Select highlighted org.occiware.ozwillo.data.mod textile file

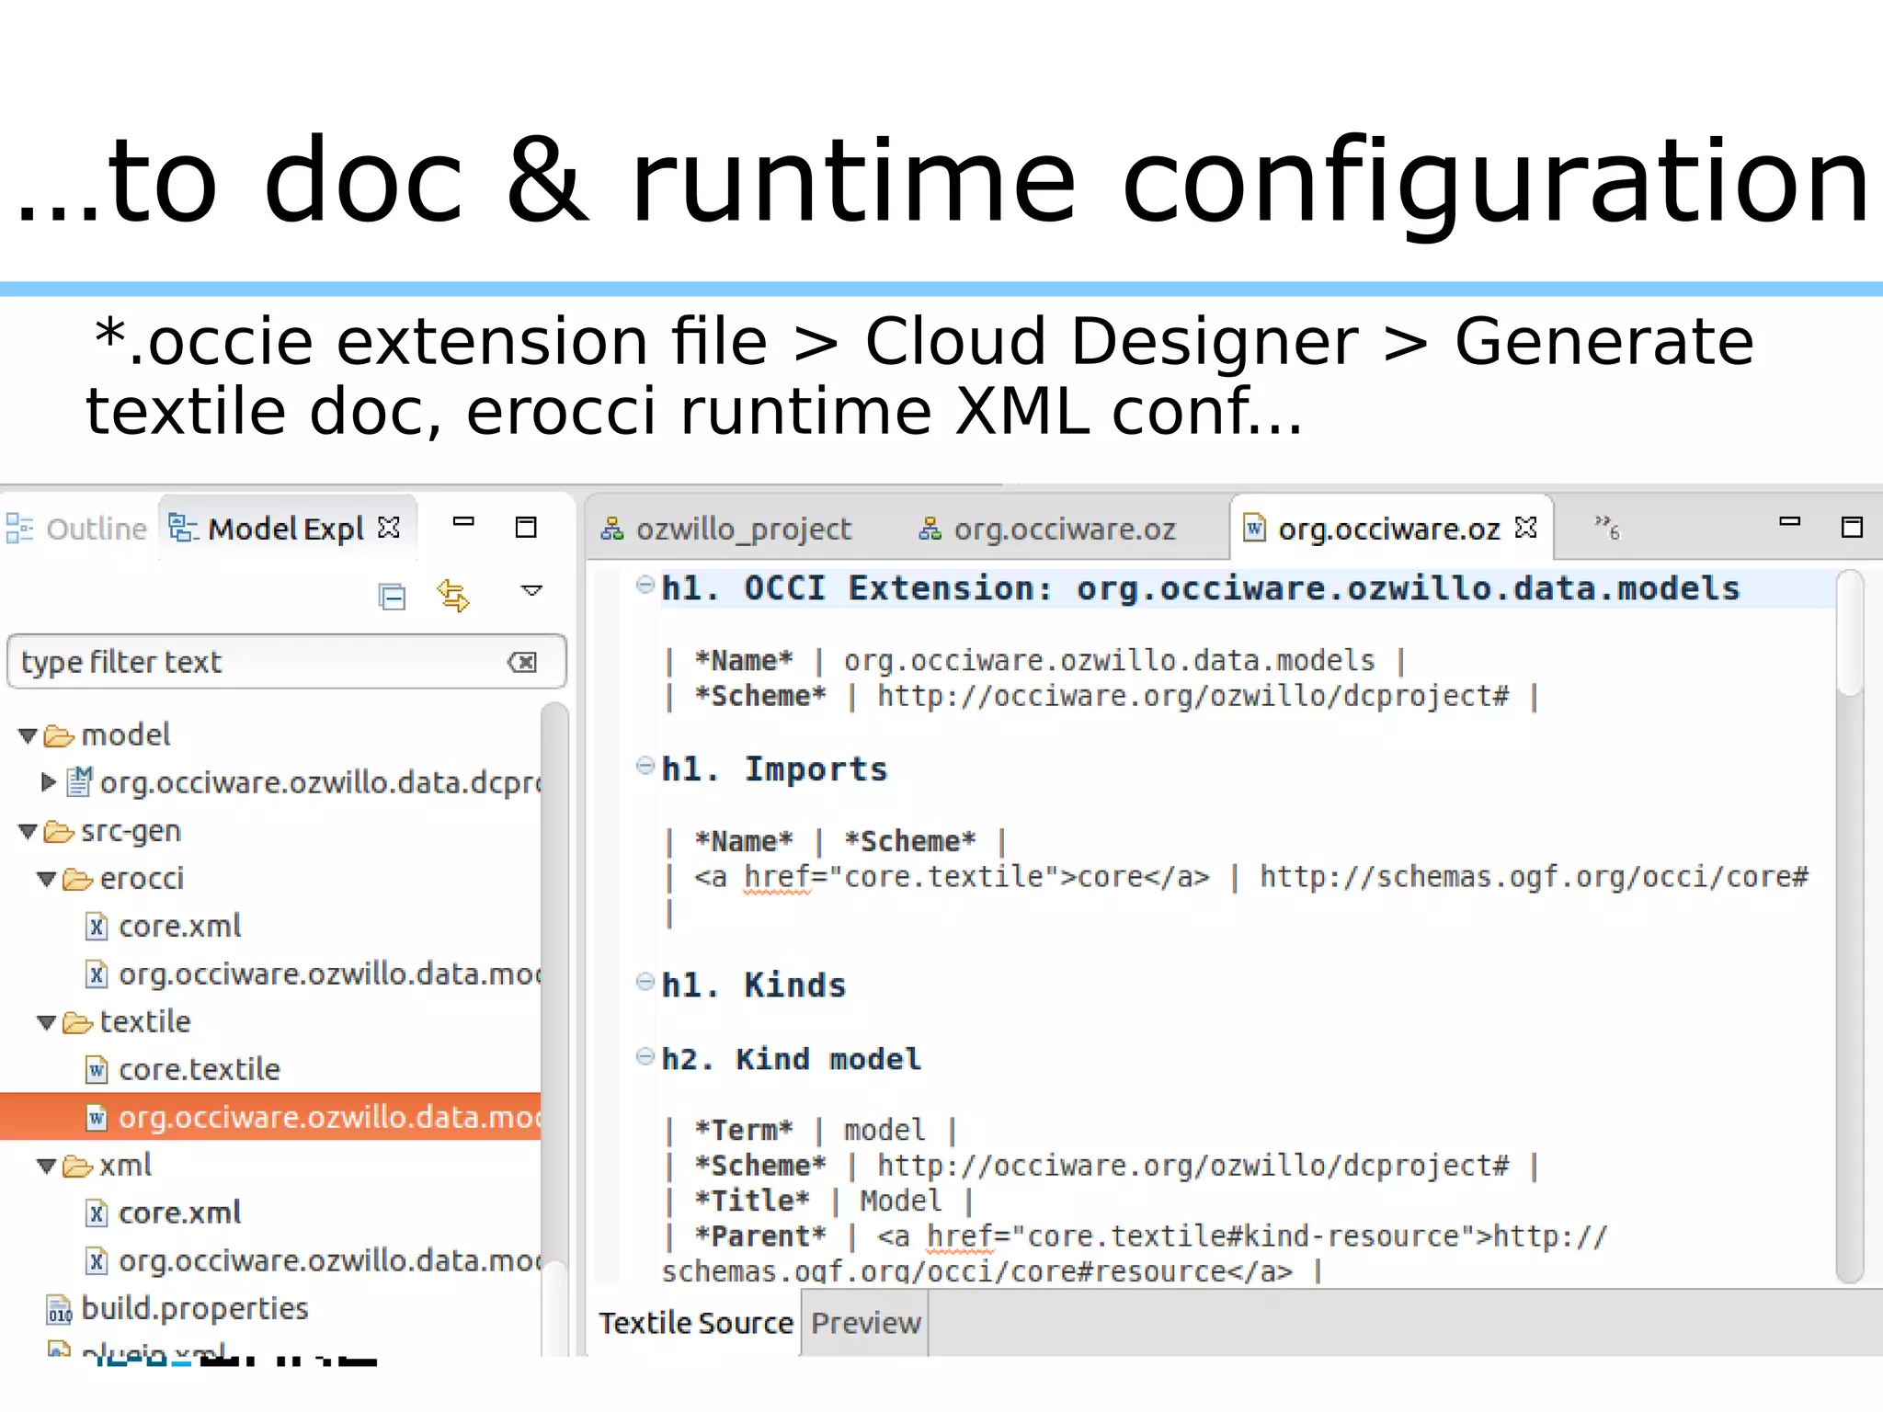[270, 1117]
